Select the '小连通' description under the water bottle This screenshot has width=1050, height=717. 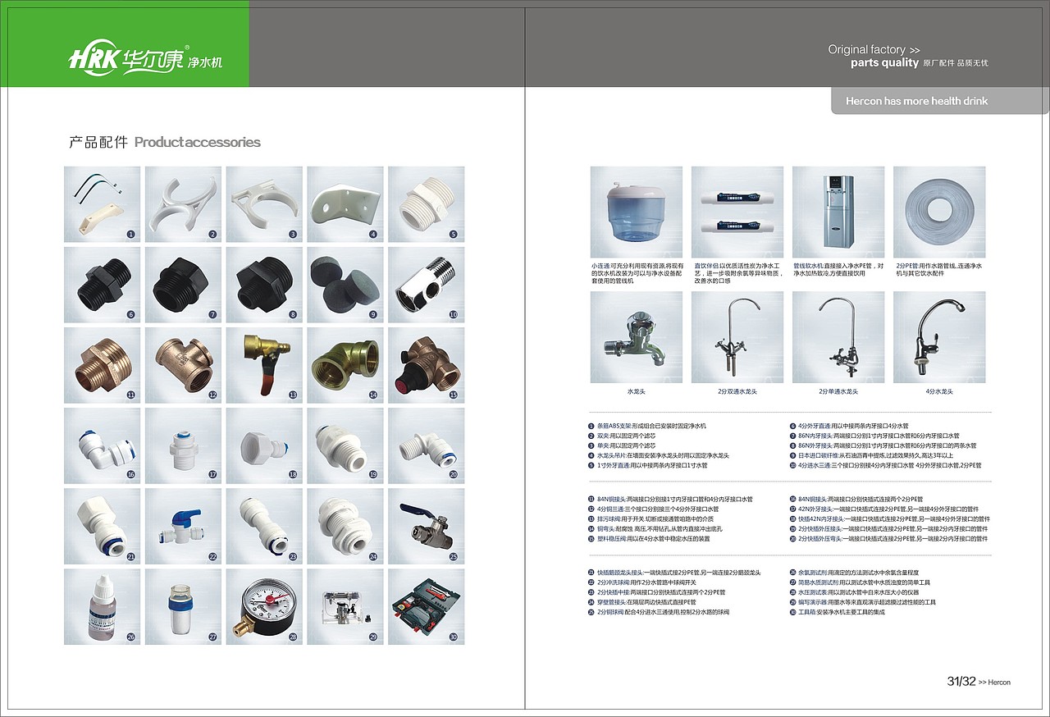coord(637,273)
